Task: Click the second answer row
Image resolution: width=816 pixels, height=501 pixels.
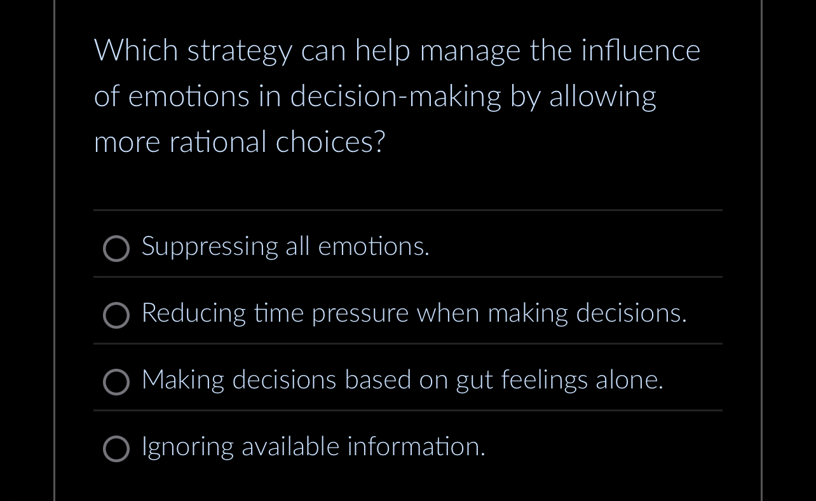Action: tap(407, 313)
